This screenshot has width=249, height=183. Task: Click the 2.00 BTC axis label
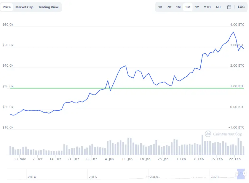pos(237,65)
